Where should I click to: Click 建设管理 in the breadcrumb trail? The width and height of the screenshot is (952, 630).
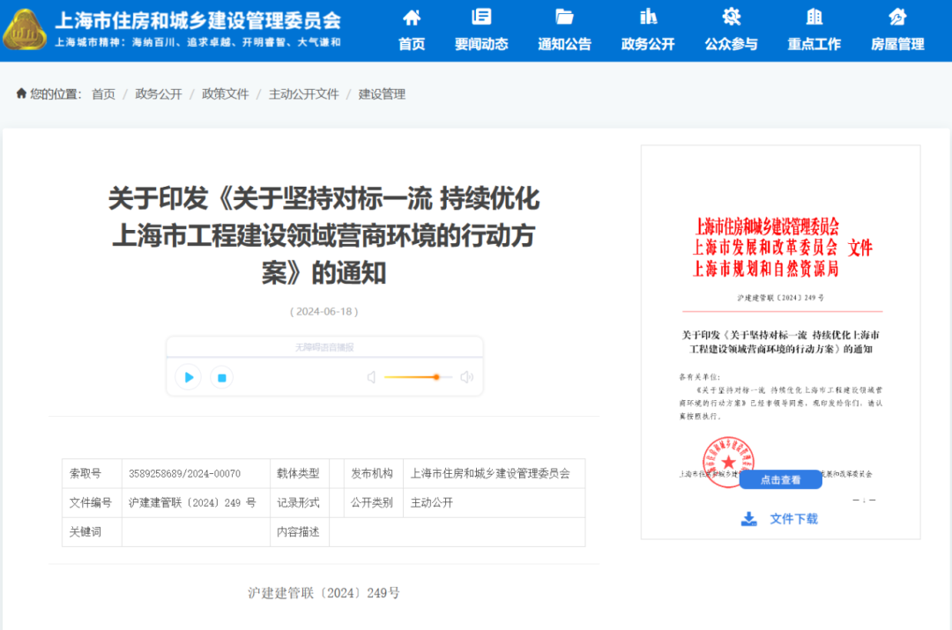[x=382, y=94]
